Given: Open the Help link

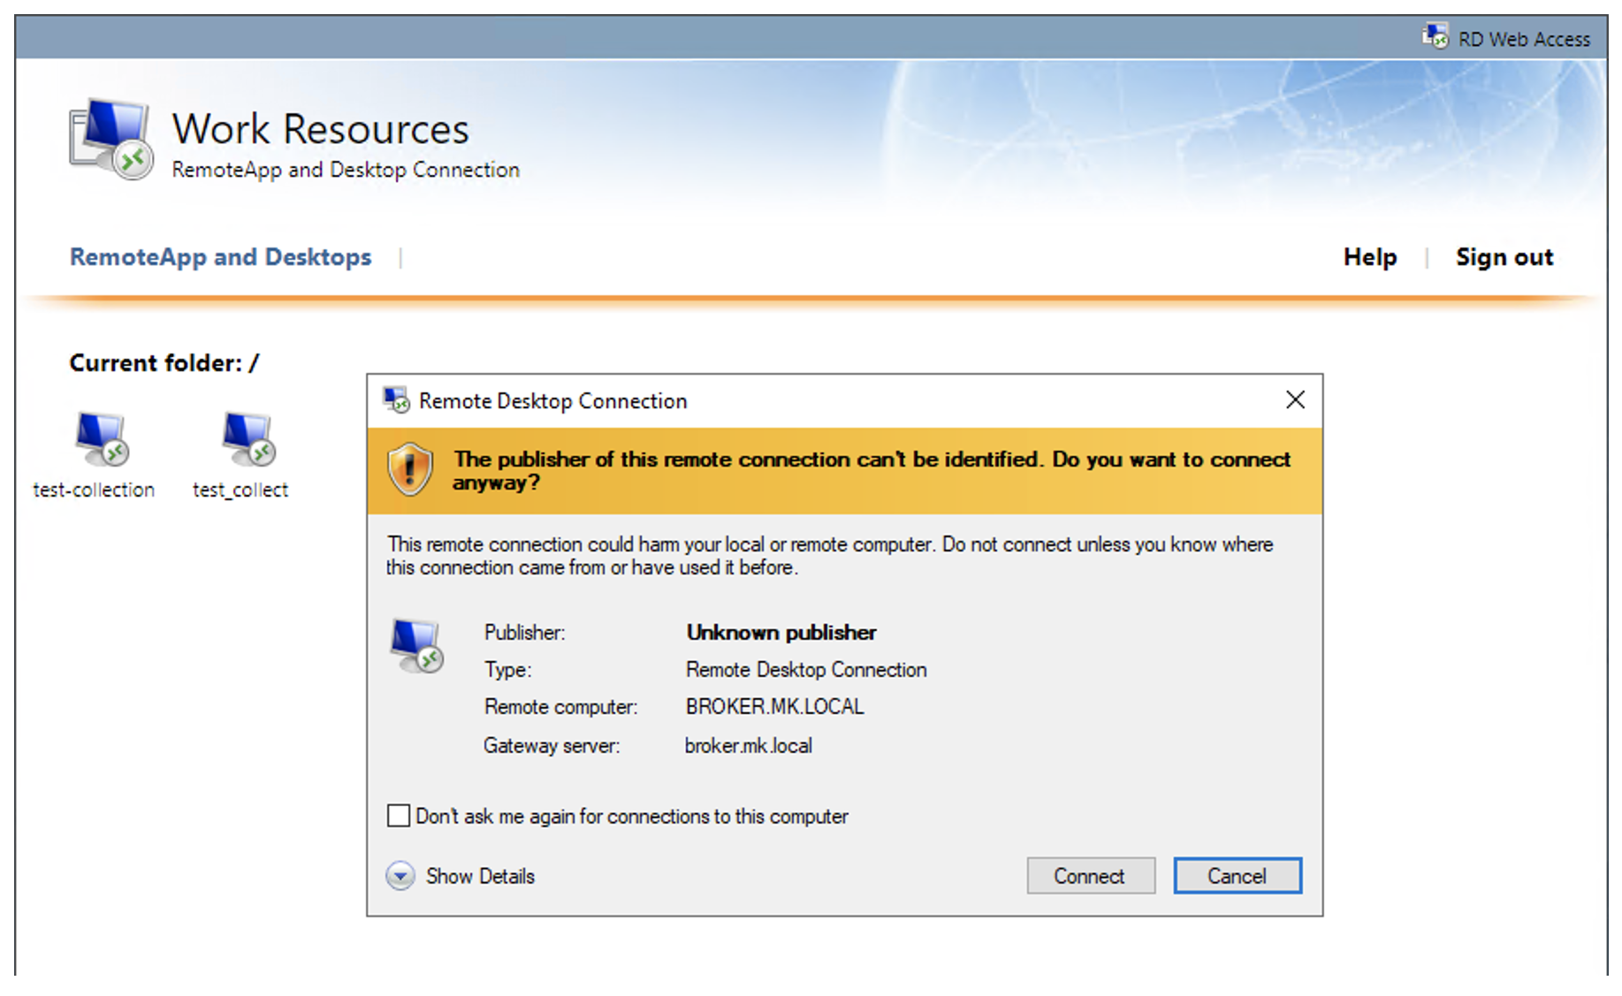Looking at the screenshot, I should [1370, 257].
